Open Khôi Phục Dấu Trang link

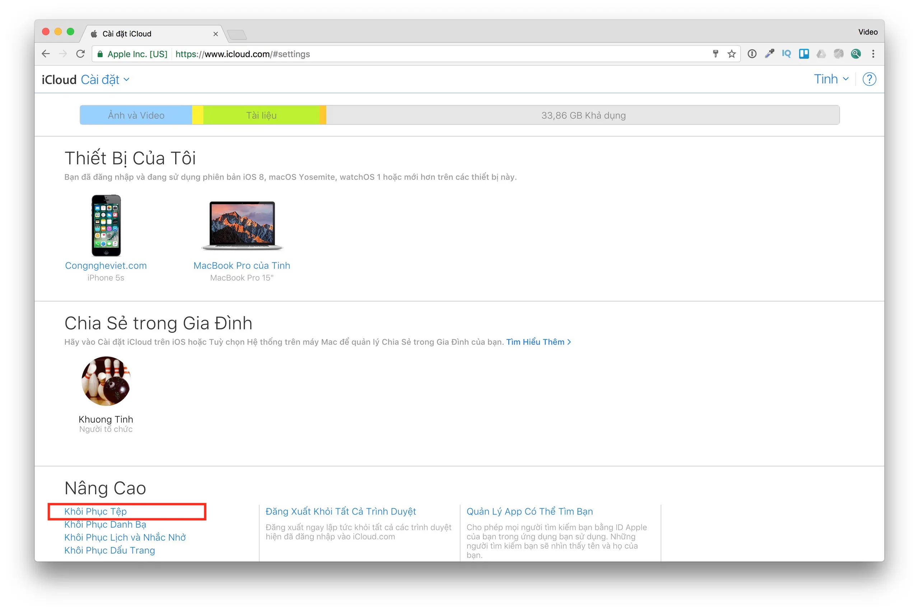(109, 550)
